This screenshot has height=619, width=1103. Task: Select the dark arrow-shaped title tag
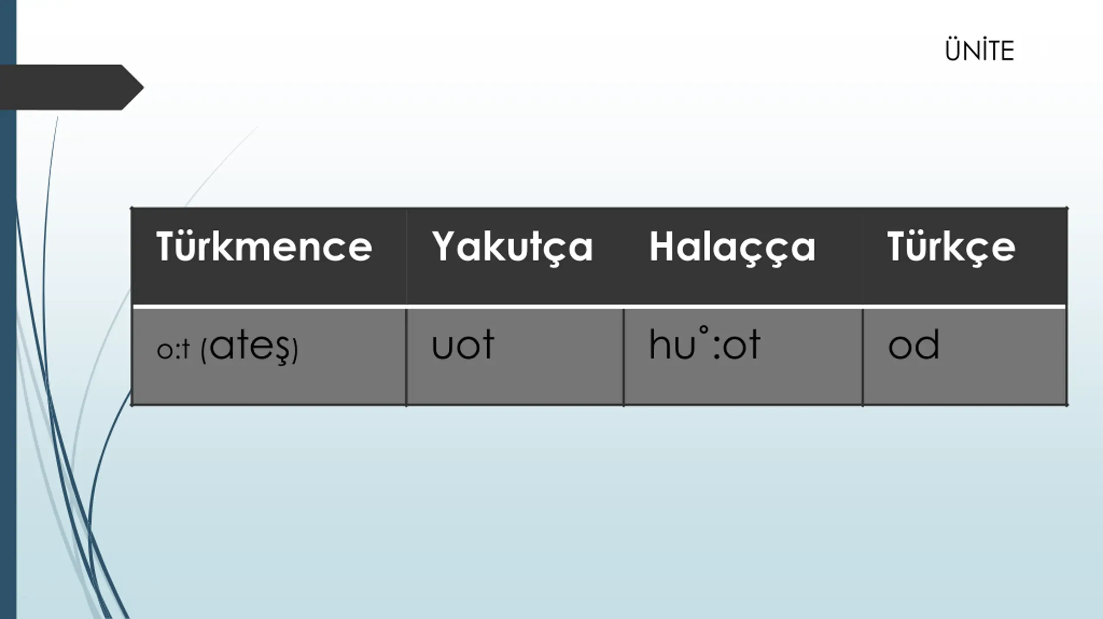(x=69, y=87)
